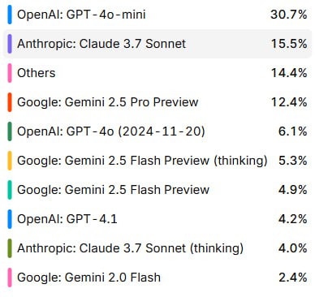Viewport: 315px width, 297px height.
Task: Click the pink swatch beside Others
Action: coord(10,73)
